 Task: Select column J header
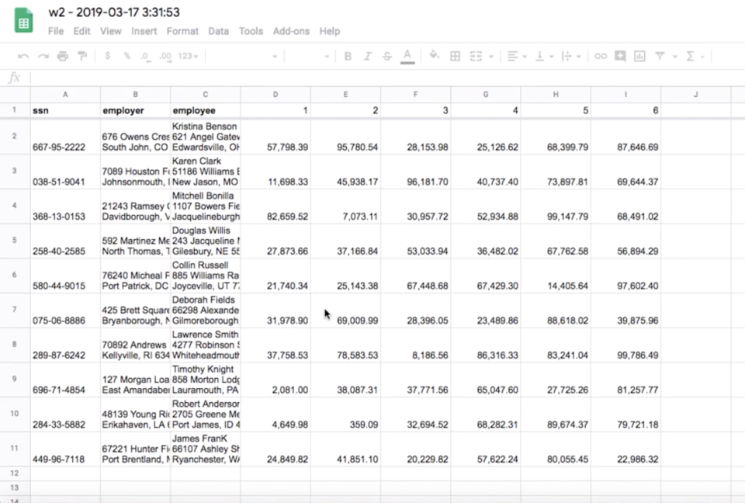coord(695,95)
